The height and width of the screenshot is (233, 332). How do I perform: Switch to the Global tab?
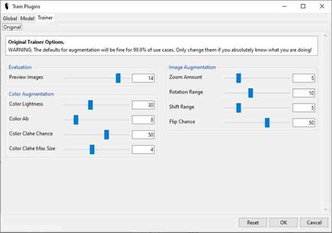click(x=10, y=18)
